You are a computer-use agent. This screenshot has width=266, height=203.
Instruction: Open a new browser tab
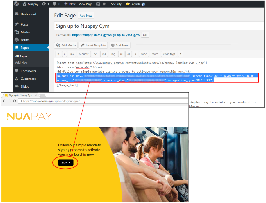click(42, 95)
